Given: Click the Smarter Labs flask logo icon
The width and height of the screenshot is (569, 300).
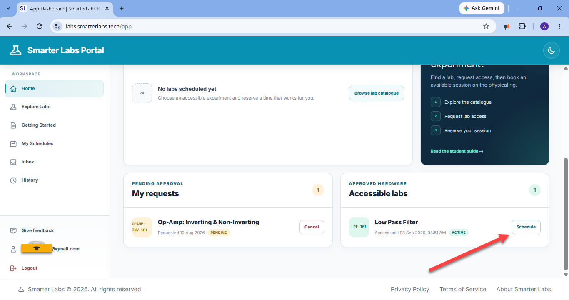Looking at the screenshot, I should [16, 50].
